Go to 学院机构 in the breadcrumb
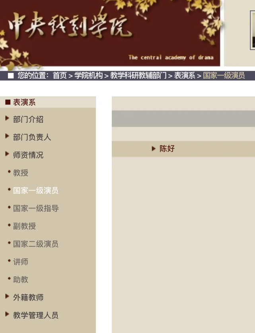The height and width of the screenshot is (333, 255). point(88,76)
